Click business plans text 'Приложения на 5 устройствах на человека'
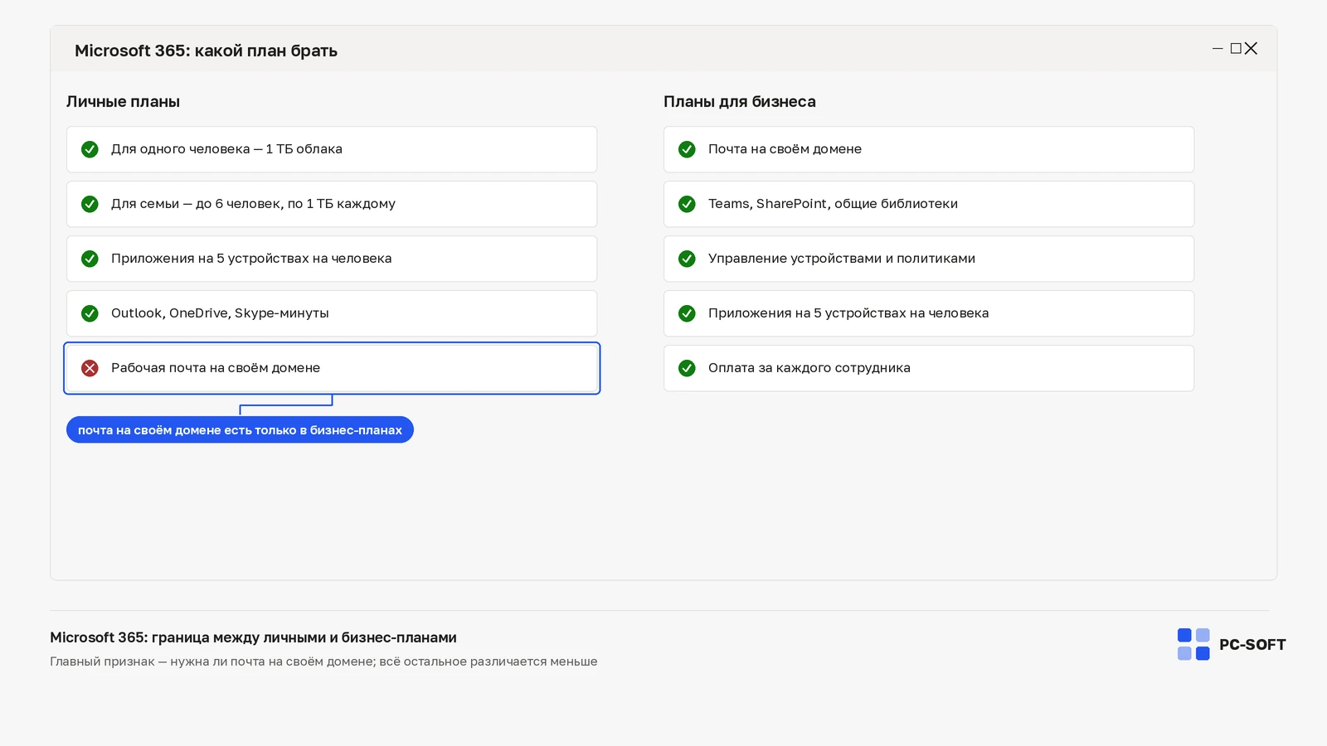Screen dimensions: 1327x746 click(x=848, y=313)
